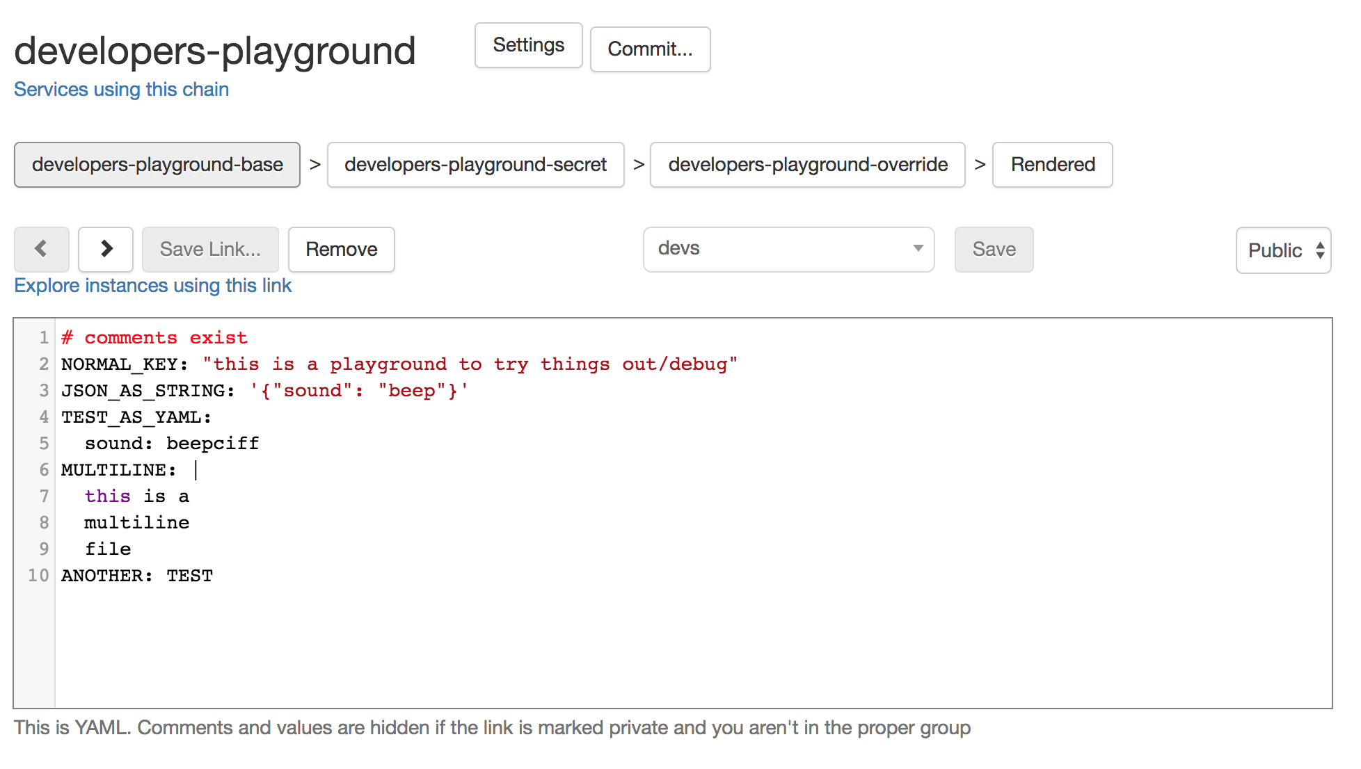Open the Rendered view tab
Screen dimensions: 1361x769
(x=1052, y=165)
